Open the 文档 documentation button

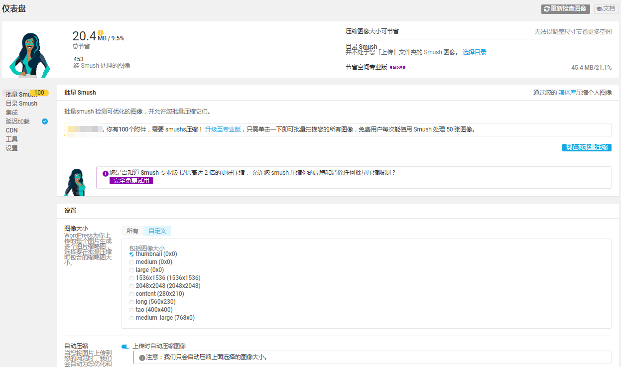[606, 9]
